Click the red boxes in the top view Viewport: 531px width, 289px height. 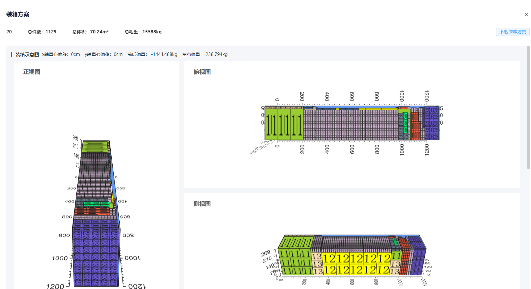pos(415,126)
